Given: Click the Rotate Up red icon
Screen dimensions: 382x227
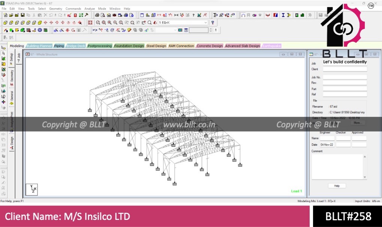Looking at the screenshot, I should click(x=46, y=22).
